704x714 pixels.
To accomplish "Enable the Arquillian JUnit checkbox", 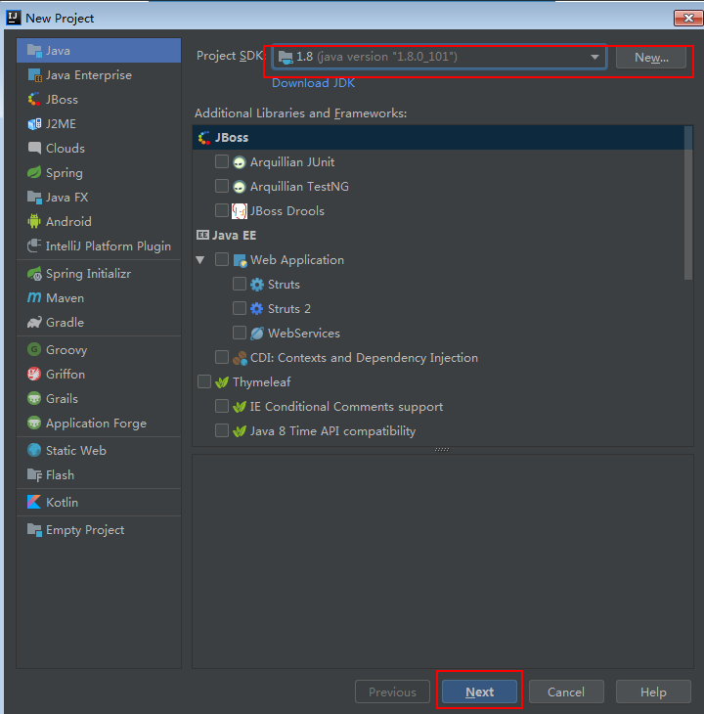I will pyautogui.click(x=222, y=161).
